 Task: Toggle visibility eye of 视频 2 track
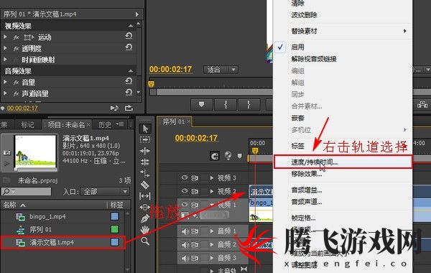[185, 191]
